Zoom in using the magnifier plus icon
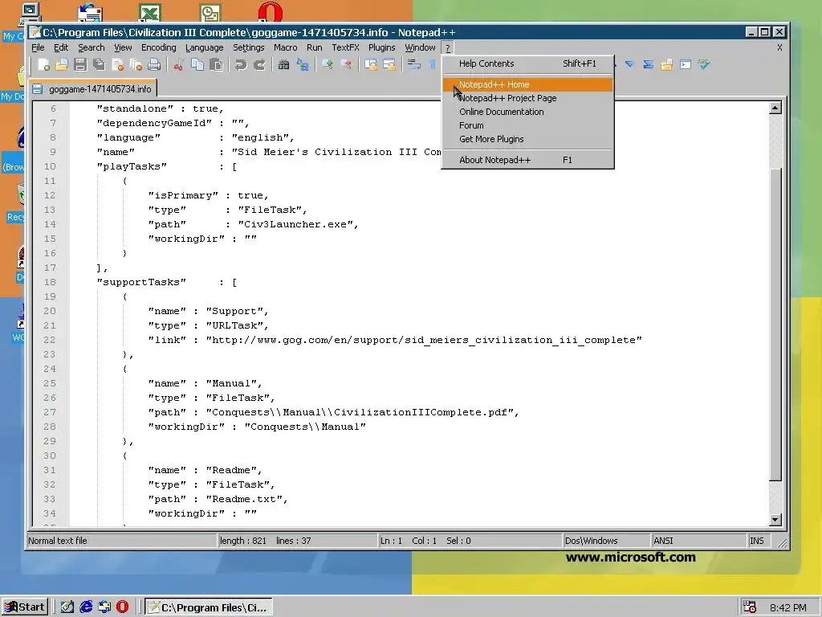This screenshot has width=822, height=617. (x=328, y=64)
